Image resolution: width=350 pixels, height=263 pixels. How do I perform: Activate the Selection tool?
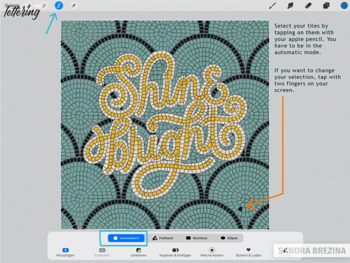[x=59, y=5]
